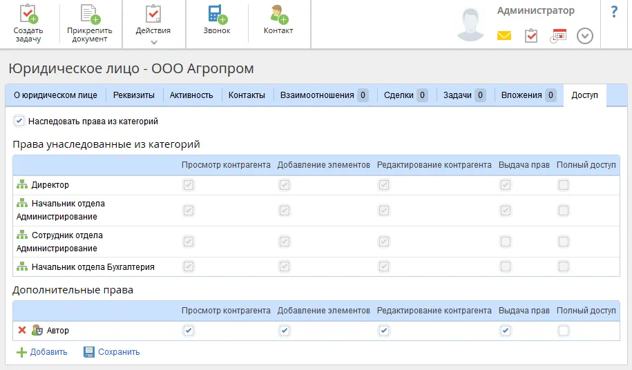Click the icon beside Начальник отдела Администрирование
The width and height of the screenshot is (632, 370).
pos(22,203)
